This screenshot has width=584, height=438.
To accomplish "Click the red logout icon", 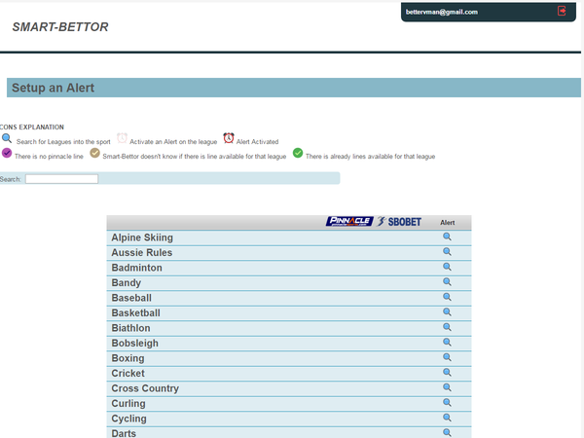I will tap(562, 11).
